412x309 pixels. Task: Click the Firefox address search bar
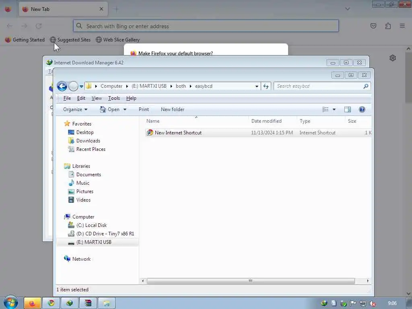206,26
